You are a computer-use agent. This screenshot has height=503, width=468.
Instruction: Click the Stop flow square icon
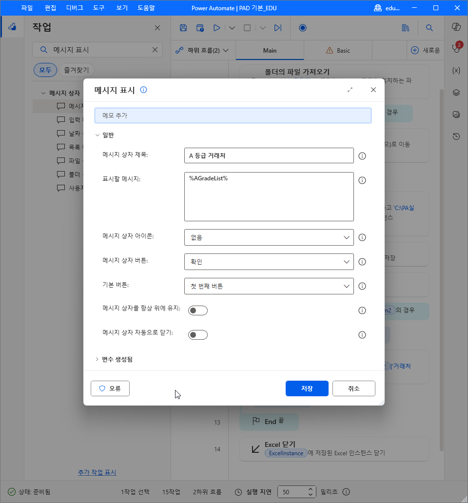point(247,28)
